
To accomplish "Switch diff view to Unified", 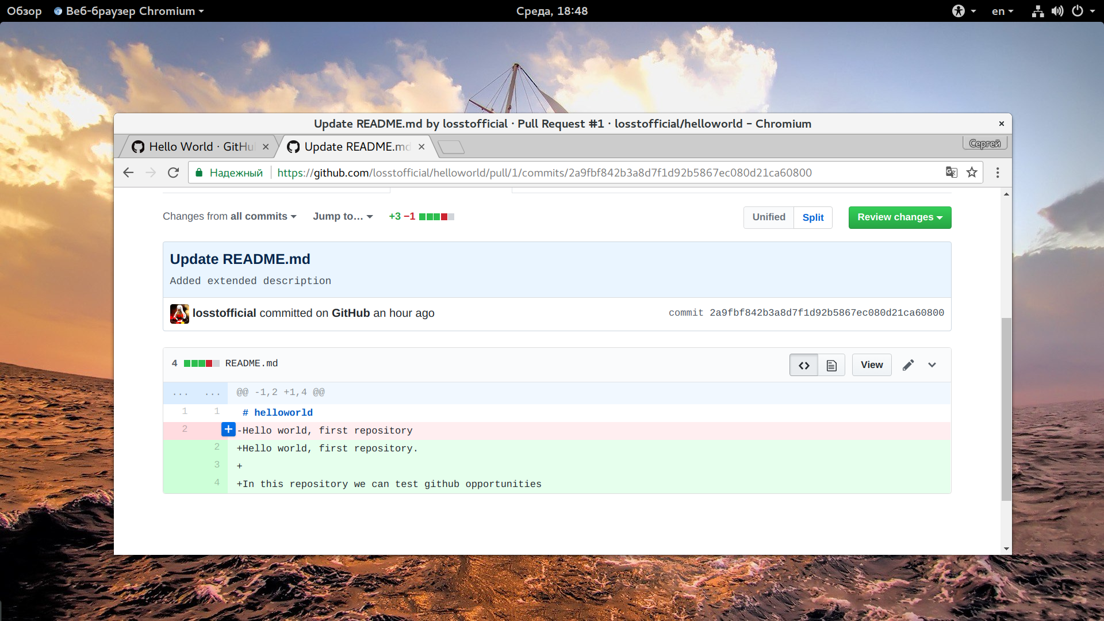I will pos(769,217).
